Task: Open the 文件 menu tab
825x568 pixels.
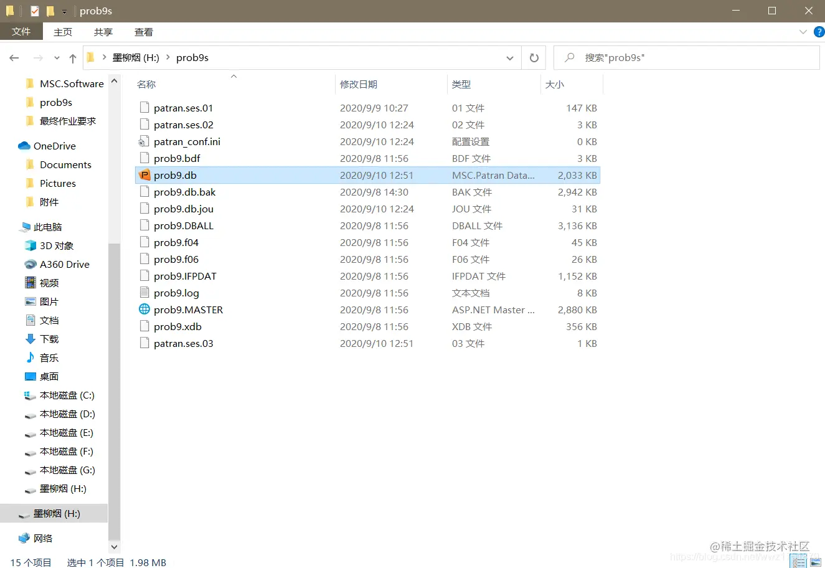Action: click(21, 32)
